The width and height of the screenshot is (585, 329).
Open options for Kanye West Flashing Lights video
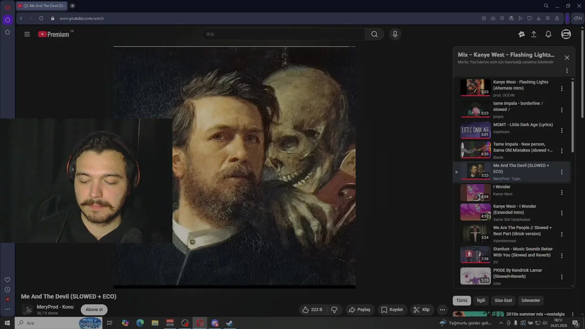[x=562, y=89]
